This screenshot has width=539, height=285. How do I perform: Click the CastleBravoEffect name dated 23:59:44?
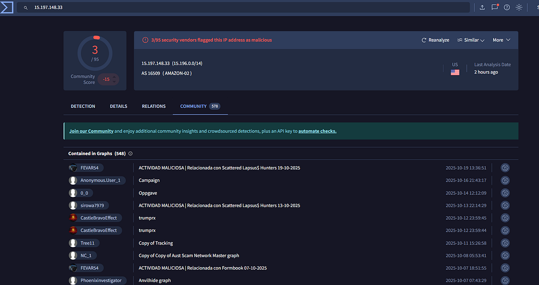pos(98,230)
